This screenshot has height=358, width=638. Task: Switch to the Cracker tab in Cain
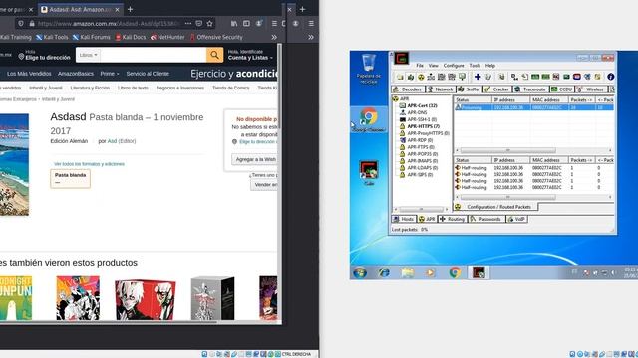(x=496, y=89)
